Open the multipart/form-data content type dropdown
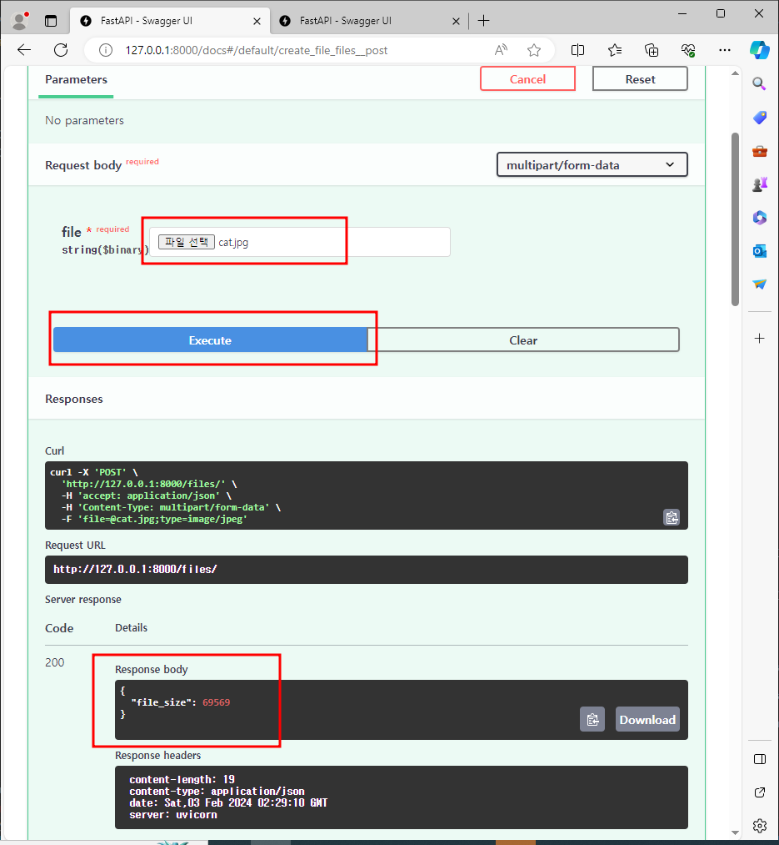The width and height of the screenshot is (779, 845). pyautogui.click(x=592, y=165)
